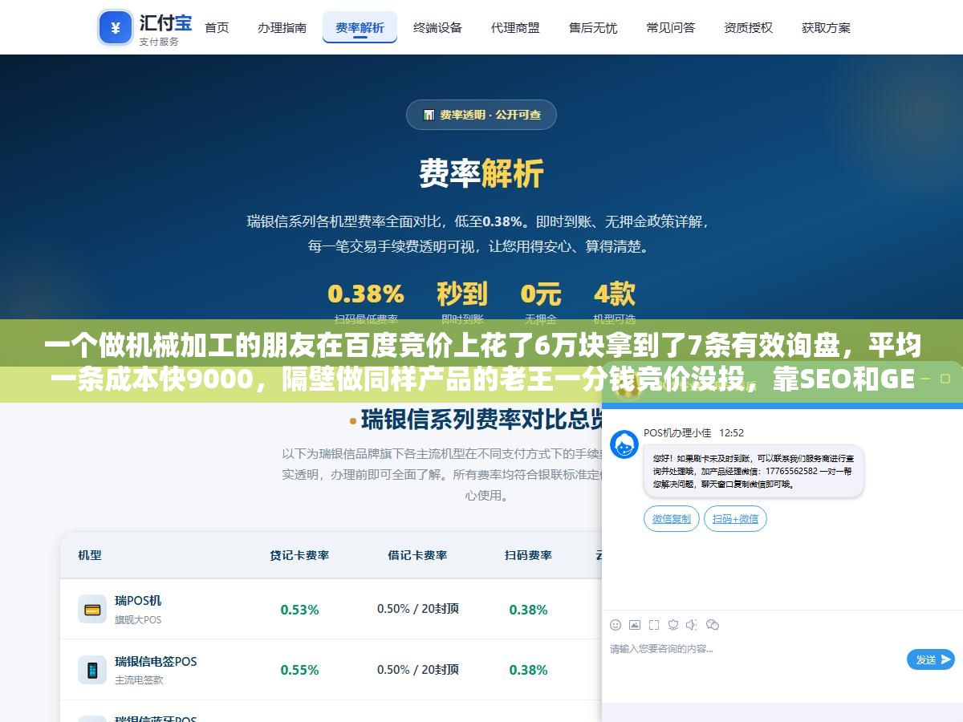Click the 瑞POS机 row name

138,600
